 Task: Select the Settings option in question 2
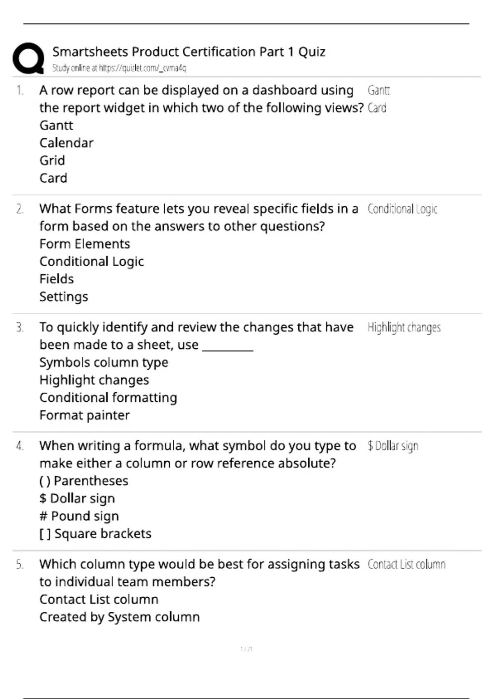(x=64, y=297)
